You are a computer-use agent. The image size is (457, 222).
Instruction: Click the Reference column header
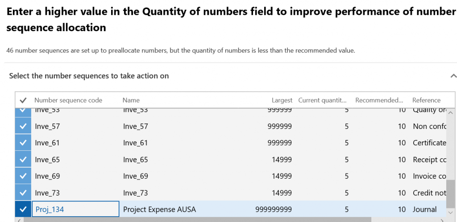(426, 100)
